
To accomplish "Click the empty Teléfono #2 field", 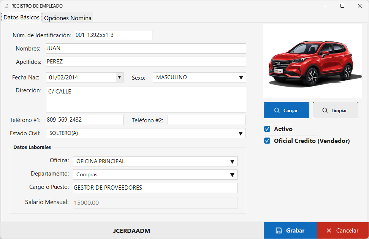I will pos(207,120).
